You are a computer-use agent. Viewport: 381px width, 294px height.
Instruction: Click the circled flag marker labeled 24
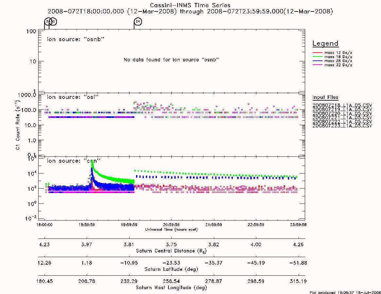click(138, 22)
